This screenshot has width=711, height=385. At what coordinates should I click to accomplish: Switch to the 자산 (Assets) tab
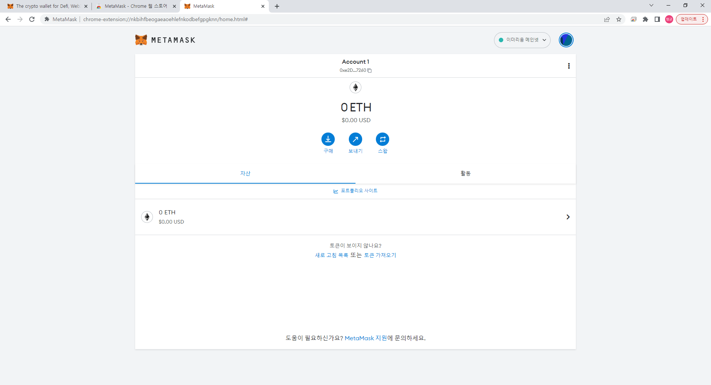tap(245, 173)
